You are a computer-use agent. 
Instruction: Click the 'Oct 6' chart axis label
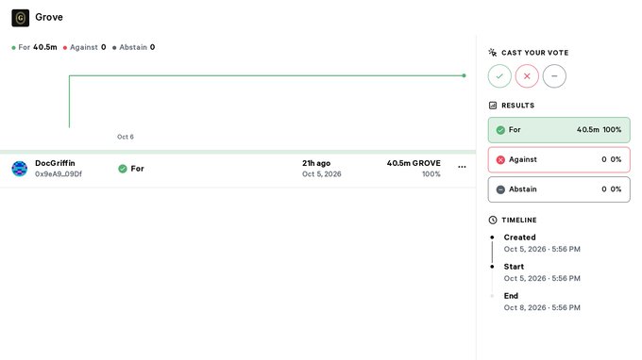126,137
